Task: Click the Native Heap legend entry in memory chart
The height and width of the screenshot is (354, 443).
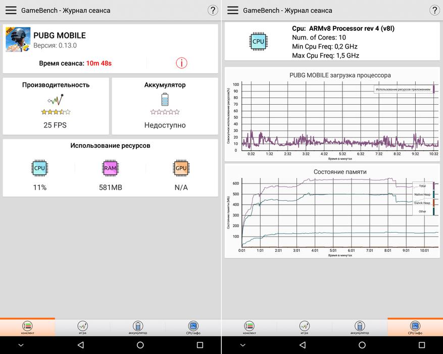Action: point(422,194)
